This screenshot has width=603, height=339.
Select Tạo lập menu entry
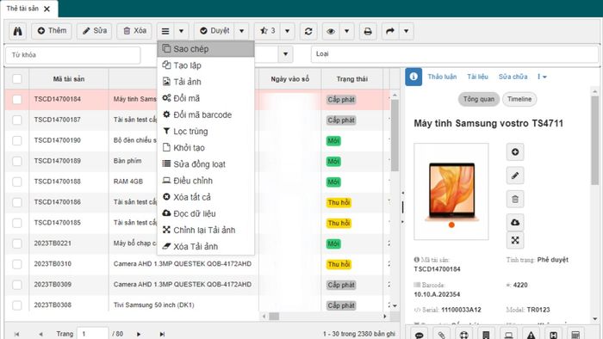click(x=206, y=65)
